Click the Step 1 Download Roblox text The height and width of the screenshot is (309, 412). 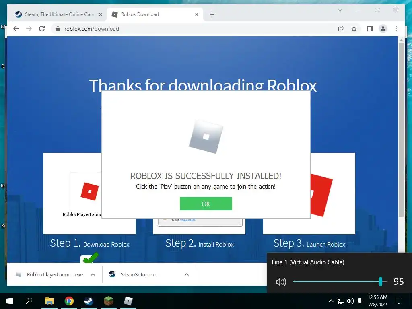tap(90, 243)
